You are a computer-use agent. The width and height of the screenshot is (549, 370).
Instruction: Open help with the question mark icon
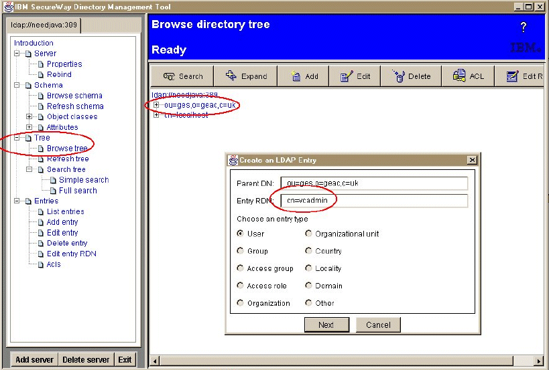[523, 27]
